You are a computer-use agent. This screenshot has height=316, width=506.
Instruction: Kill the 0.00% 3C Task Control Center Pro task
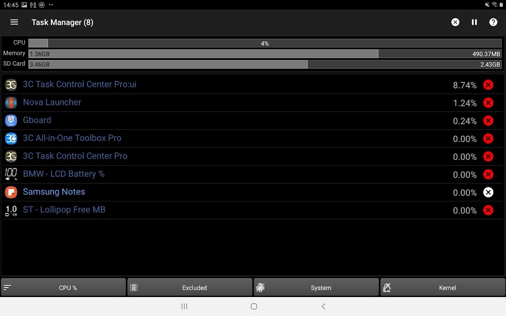(488, 156)
